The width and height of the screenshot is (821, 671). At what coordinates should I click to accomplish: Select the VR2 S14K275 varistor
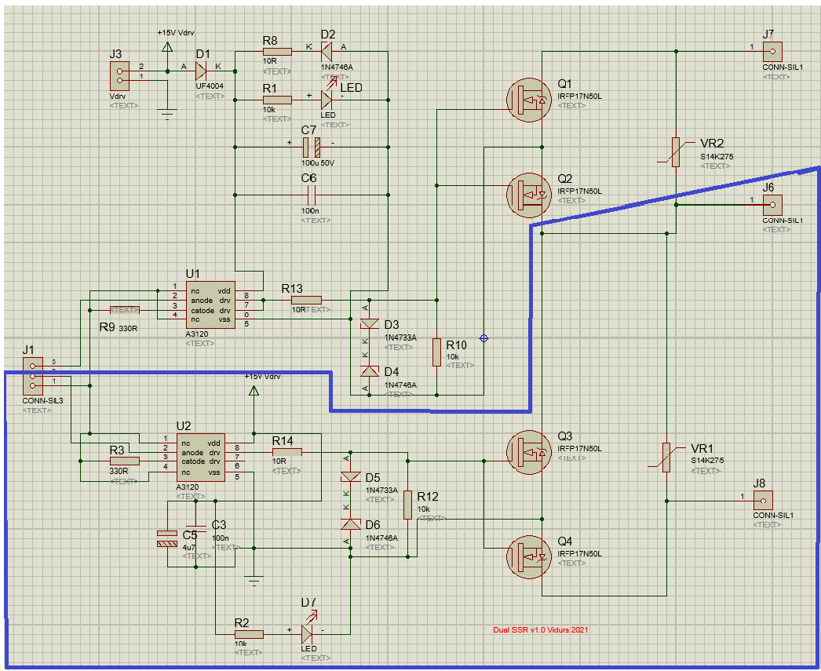[x=675, y=151]
